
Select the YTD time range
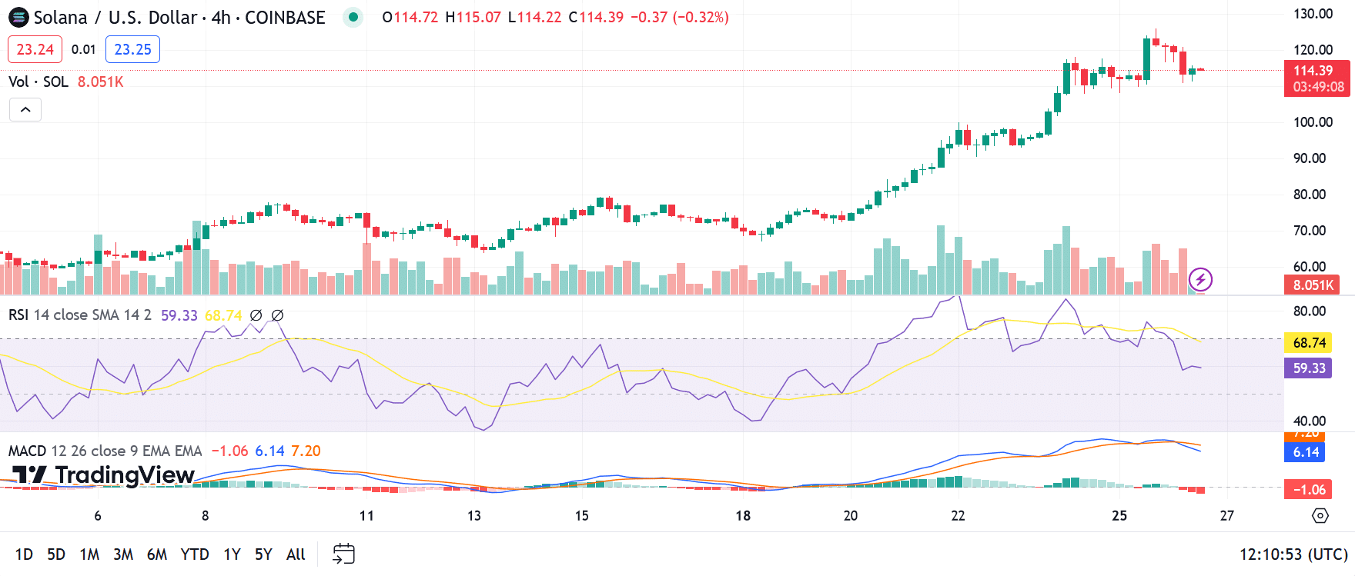[x=195, y=554]
